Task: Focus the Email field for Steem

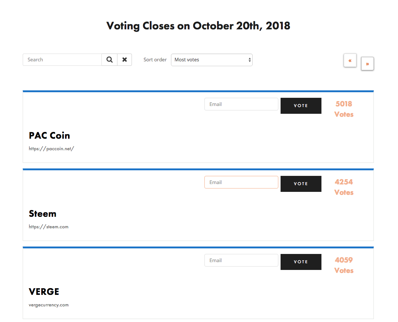Action: [241, 183]
